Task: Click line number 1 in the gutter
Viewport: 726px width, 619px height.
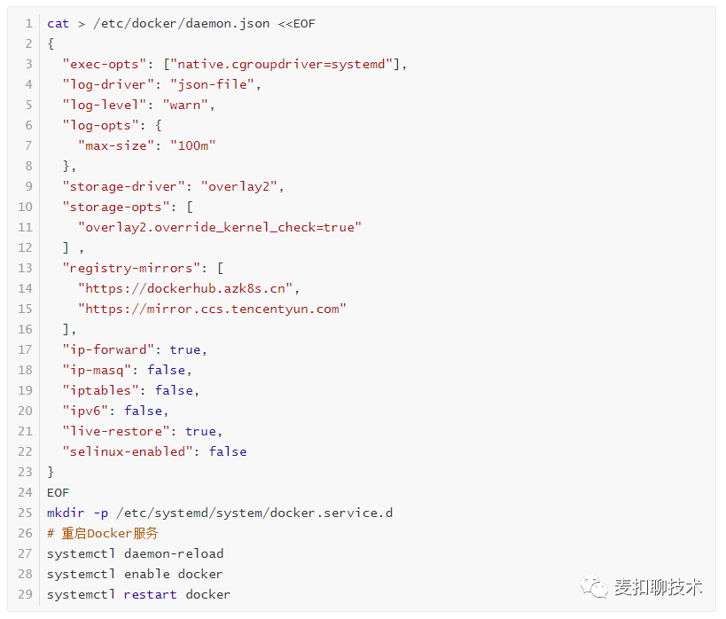Action: [x=28, y=23]
